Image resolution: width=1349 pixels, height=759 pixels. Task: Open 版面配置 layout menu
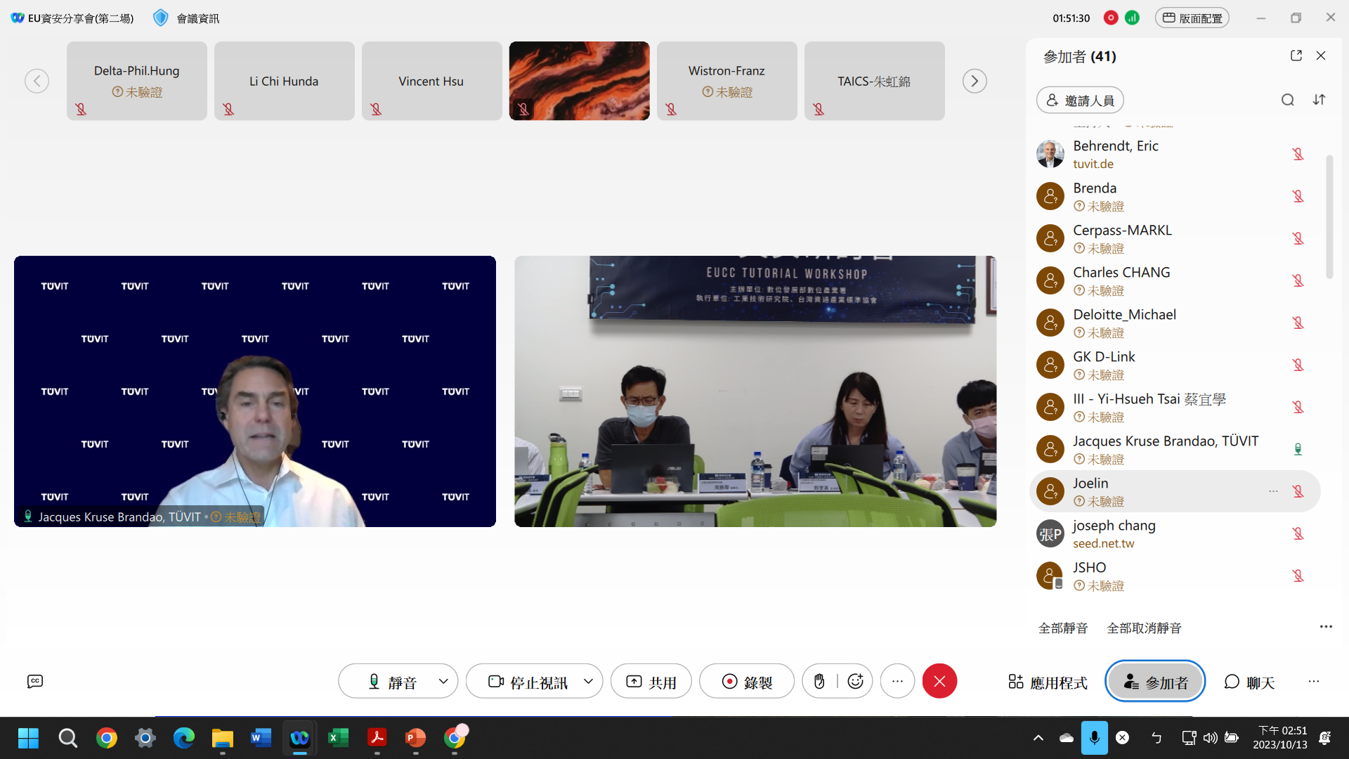[1192, 18]
